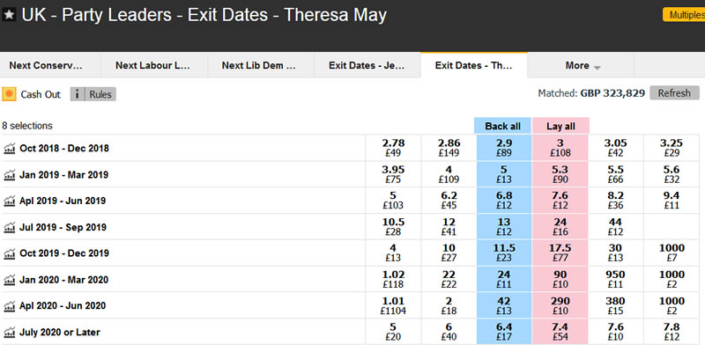Screen dimensions: 705x359
Task: Open graph icon for July 2020 or Later
Action: [10, 332]
